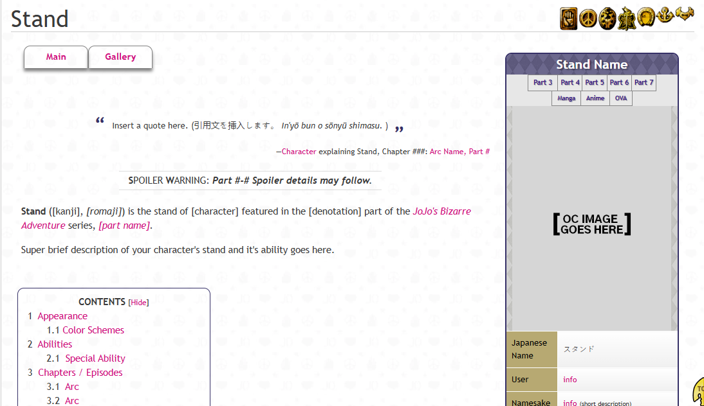The height and width of the screenshot is (406, 704).
Task: Switch infobox image to OVA
Action: click(621, 98)
